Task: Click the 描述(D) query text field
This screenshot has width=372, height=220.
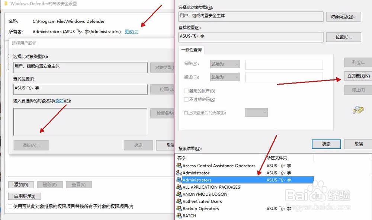Action: [284, 77]
